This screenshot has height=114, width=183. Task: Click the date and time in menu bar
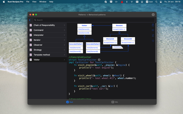tap(172, 2)
